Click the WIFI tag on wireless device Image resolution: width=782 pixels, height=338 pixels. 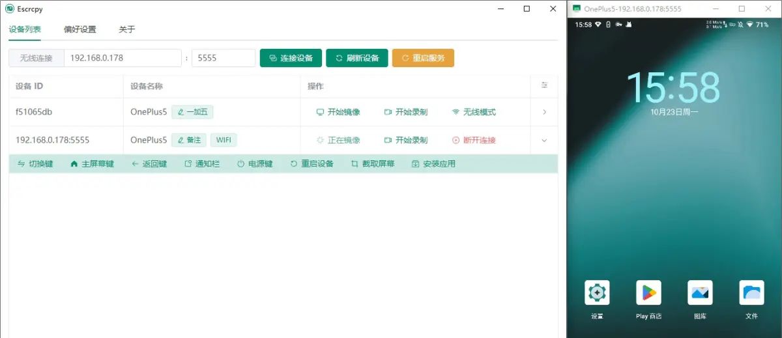coord(224,140)
